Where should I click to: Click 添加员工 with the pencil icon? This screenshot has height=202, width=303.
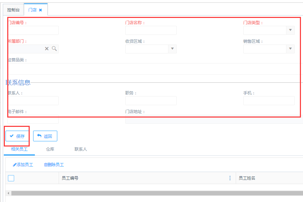click(23, 165)
